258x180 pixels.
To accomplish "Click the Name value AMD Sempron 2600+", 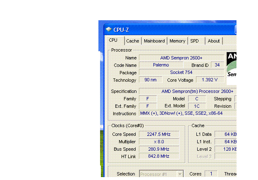I will 182,58.
